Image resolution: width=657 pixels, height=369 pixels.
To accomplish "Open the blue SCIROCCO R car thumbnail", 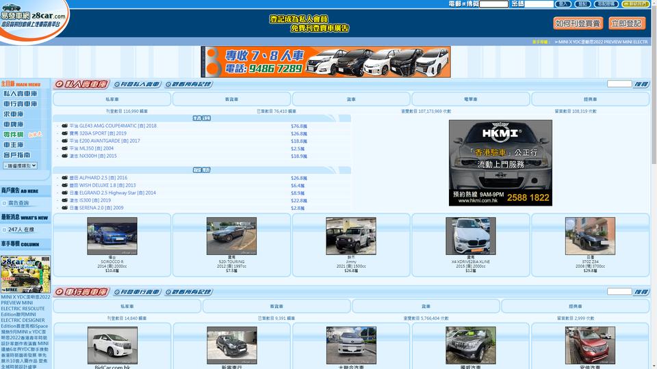I will click(112, 236).
